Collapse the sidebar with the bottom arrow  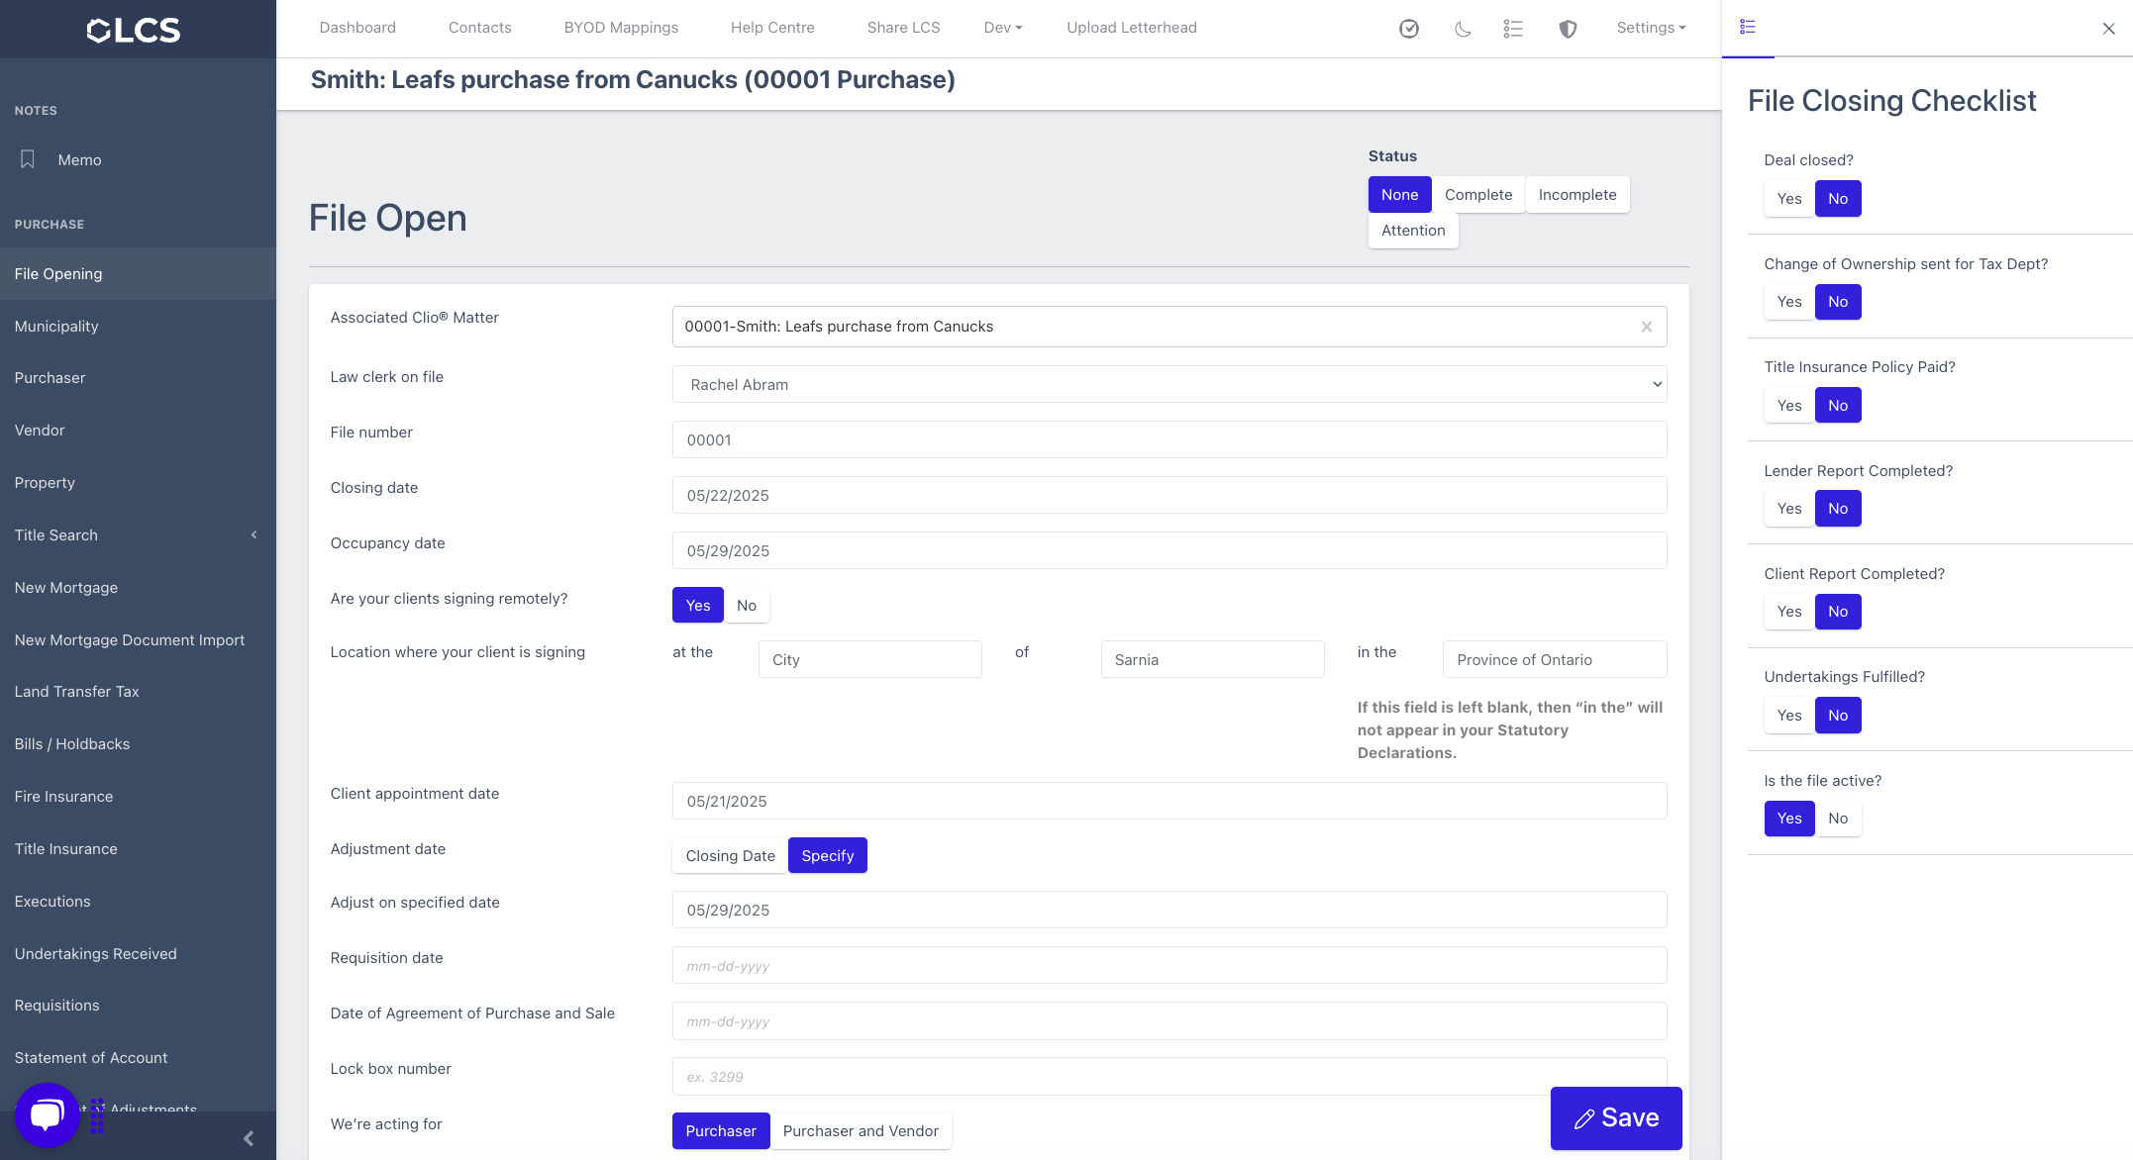click(x=249, y=1138)
